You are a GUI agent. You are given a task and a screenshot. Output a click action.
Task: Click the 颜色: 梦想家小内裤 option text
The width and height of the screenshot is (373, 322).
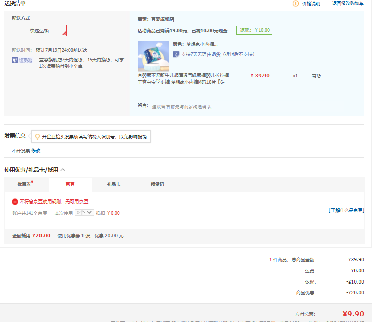click(x=195, y=44)
